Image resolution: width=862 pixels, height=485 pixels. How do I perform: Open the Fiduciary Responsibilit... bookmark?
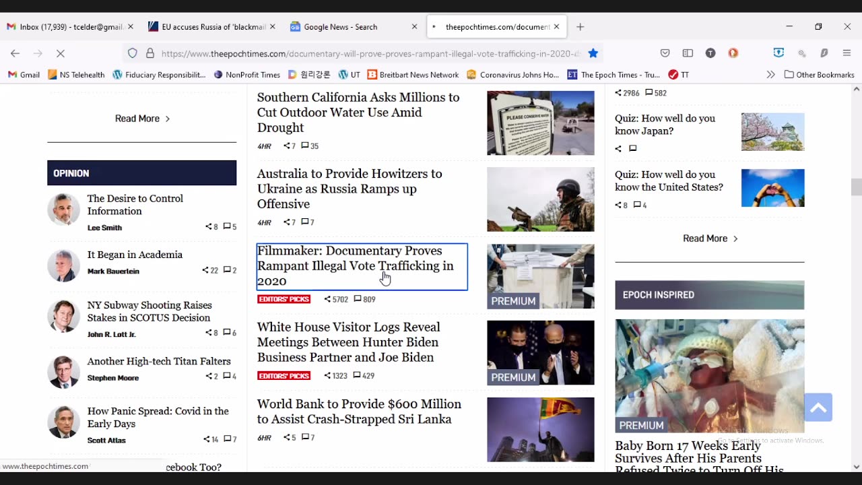(159, 75)
